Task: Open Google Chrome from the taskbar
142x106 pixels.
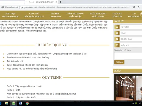Action: click(x=27, y=103)
